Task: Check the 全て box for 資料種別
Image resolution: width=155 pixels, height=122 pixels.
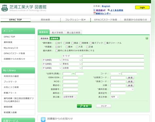Action: 57,43
